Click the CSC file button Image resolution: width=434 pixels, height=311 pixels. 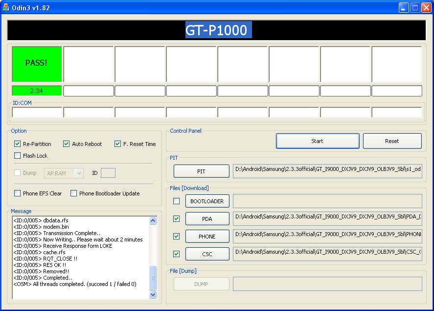207,254
